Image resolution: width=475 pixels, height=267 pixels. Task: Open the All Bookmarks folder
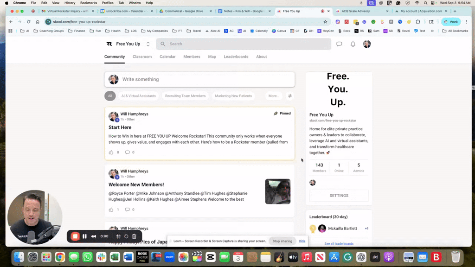(455, 31)
